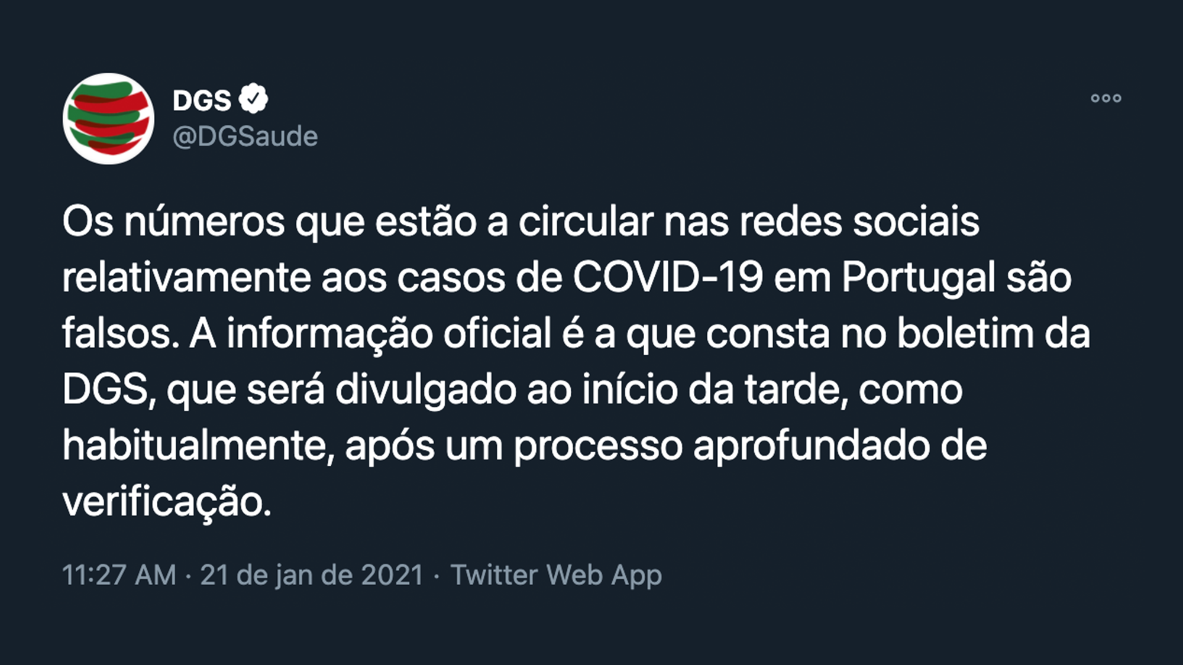Click the phrase "início da tarde"
The width and height of the screenshot is (1183, 665).
tap(716, 390)
